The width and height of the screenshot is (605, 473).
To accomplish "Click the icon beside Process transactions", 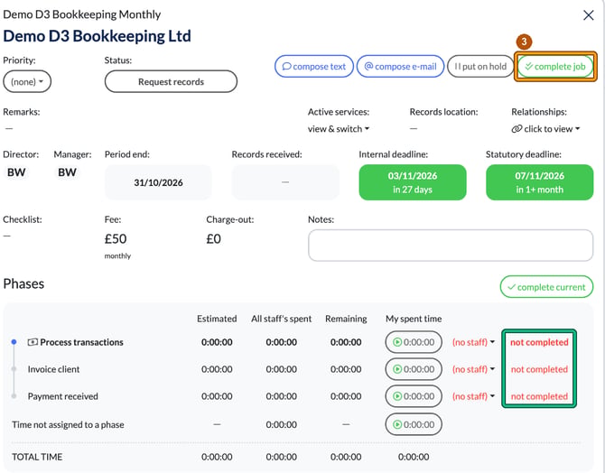I will point(33,342).
